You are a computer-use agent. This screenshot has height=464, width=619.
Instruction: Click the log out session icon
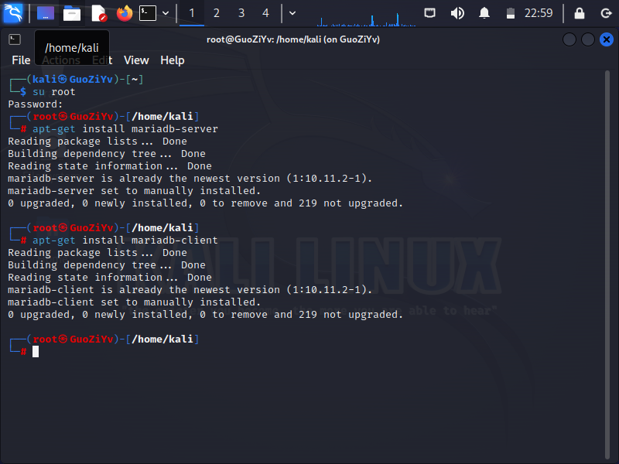pos(606,13)
